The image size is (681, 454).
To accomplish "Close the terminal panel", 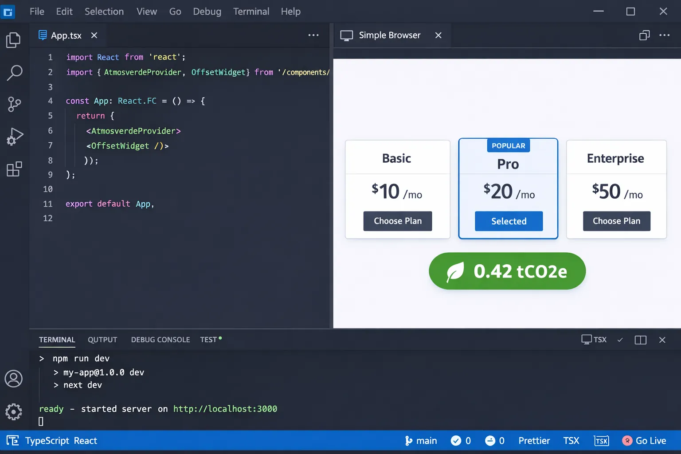I will coord(662,340).
